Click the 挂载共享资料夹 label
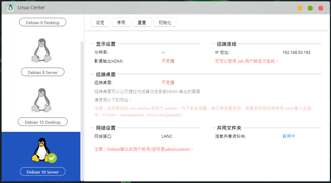This screenshot has width=331, height=183. click(230, 136)
